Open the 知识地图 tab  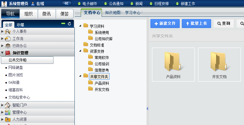[x=113, y=13]
